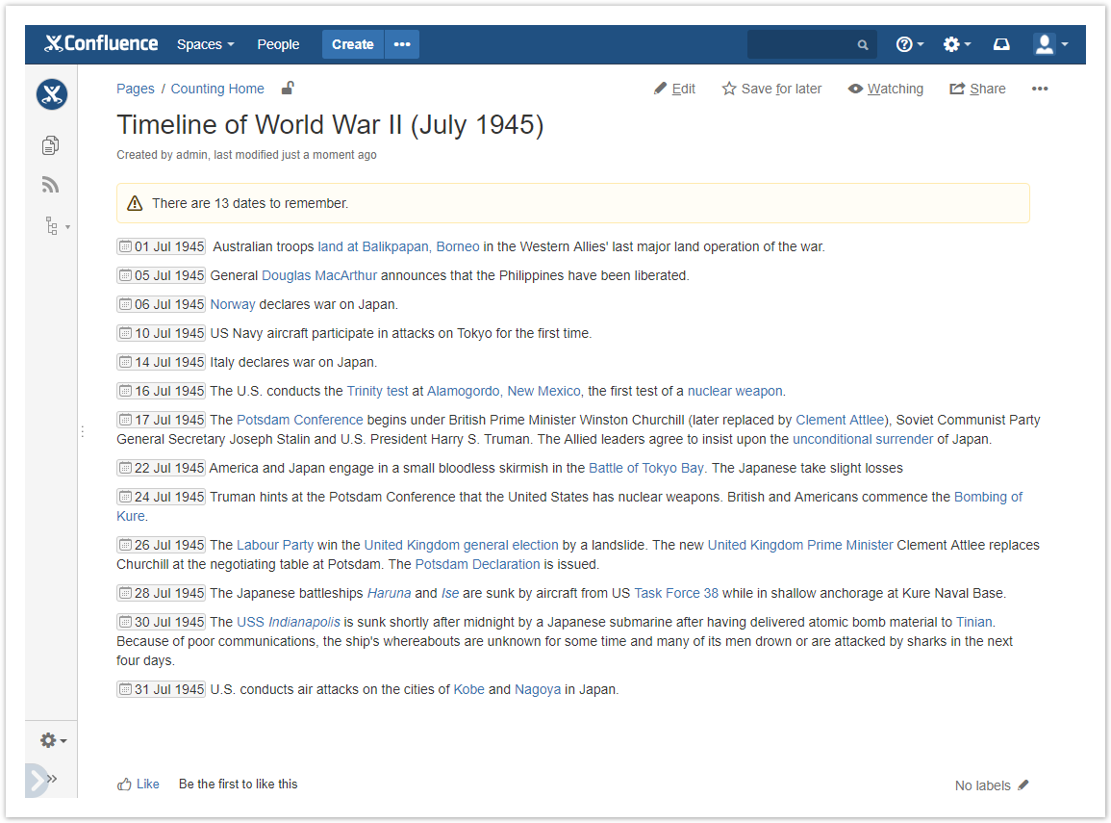Open the Potsdam Conference link

pyautogui.click(x=300, y=421)
